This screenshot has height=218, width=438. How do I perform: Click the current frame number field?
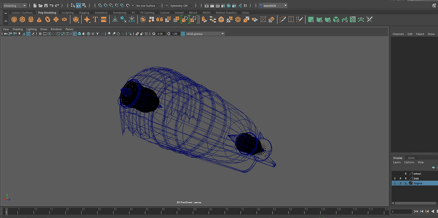(401, 211)
